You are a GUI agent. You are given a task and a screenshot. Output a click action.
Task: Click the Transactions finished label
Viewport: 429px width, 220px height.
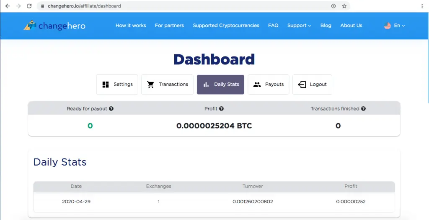(x=335, y=108)
